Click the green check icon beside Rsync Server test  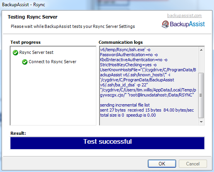point(15,52)
